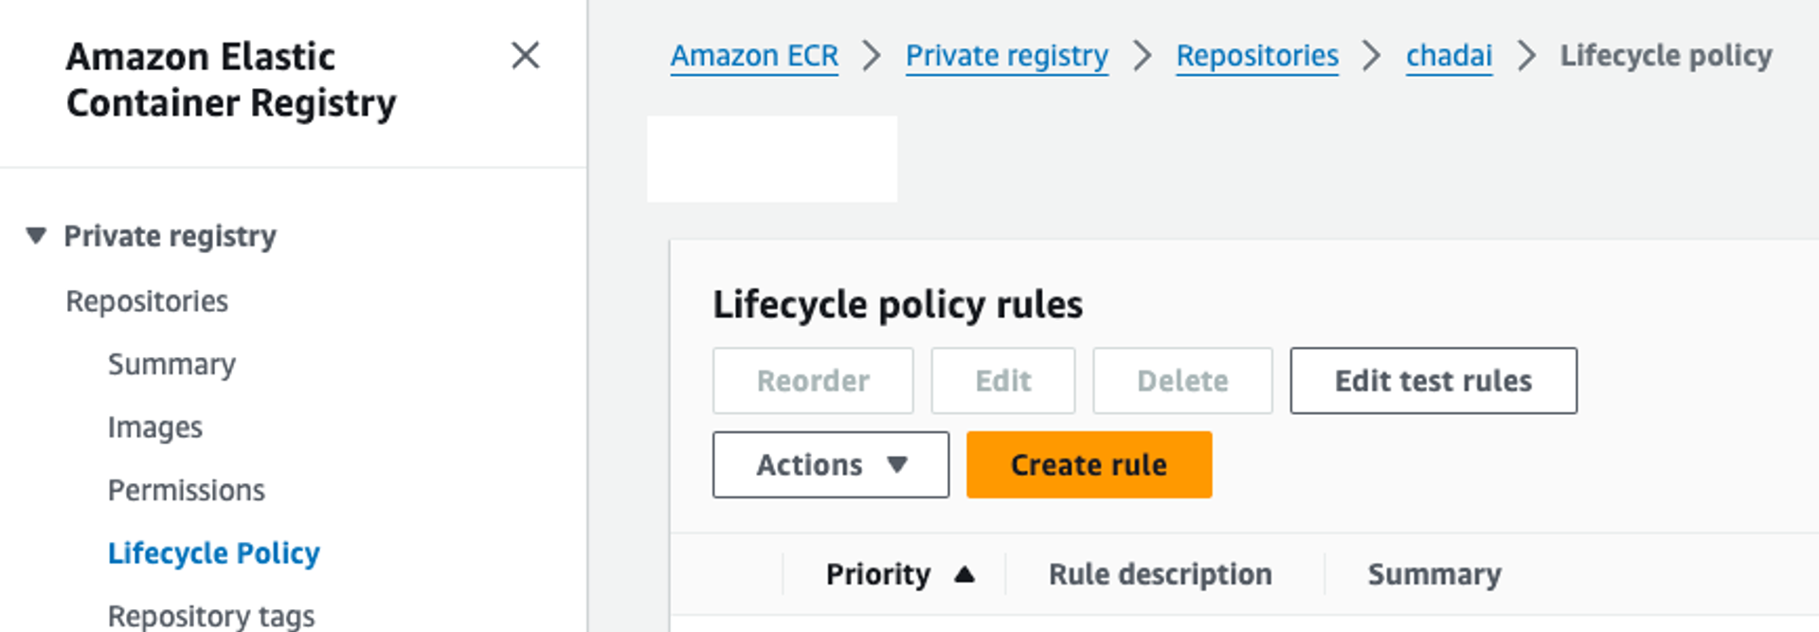Open Edit test rules

coord(1433,381)
